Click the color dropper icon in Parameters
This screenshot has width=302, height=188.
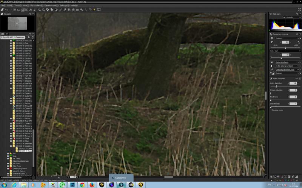click(272, 70)
